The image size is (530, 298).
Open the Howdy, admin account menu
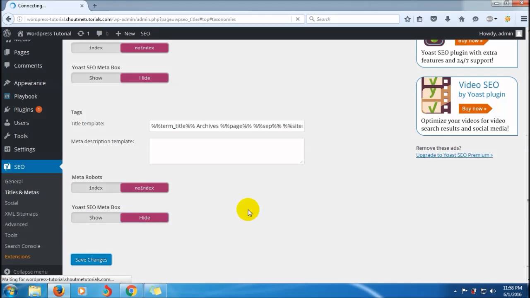[501, 34]
